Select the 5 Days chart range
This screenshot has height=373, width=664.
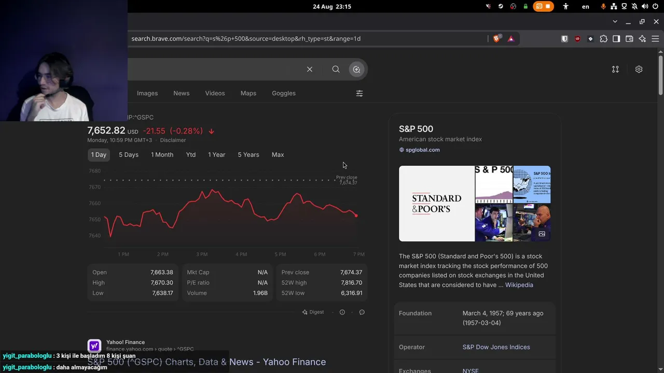pyautogui.click(x=129, y=155)
